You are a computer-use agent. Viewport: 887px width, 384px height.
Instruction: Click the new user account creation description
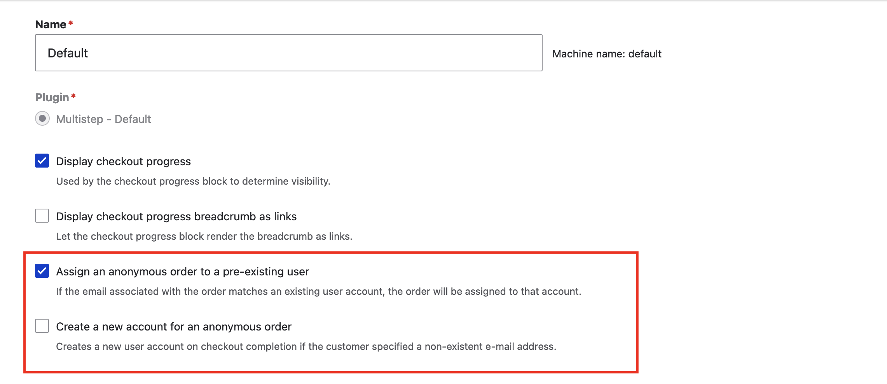click(x=306, y=347)
